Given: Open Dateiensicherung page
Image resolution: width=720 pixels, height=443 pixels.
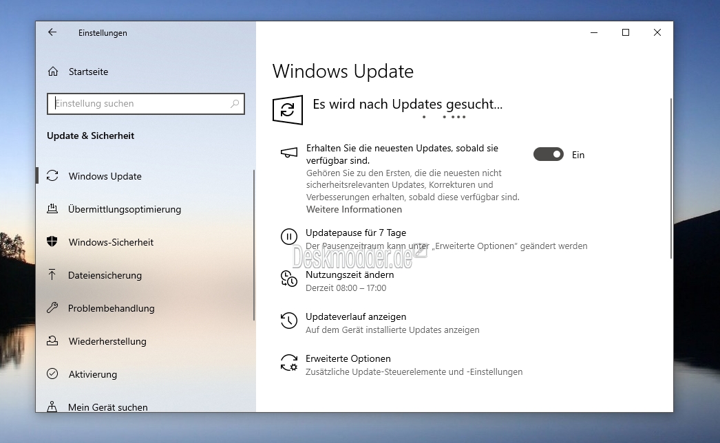Looking at the screenshot, I should 105,275.
